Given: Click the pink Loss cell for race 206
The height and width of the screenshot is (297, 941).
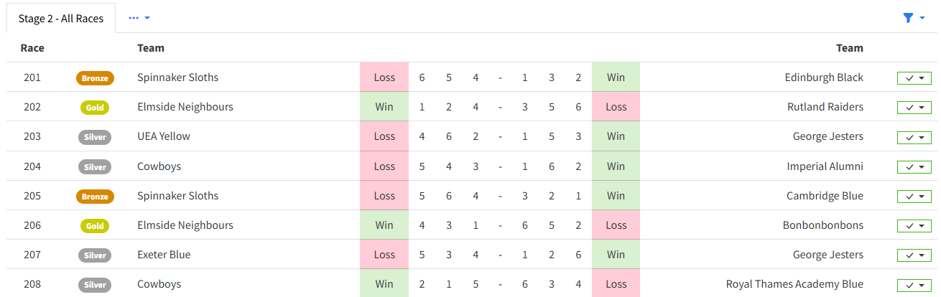Looking at the screenshot, I should coord(616,225).
